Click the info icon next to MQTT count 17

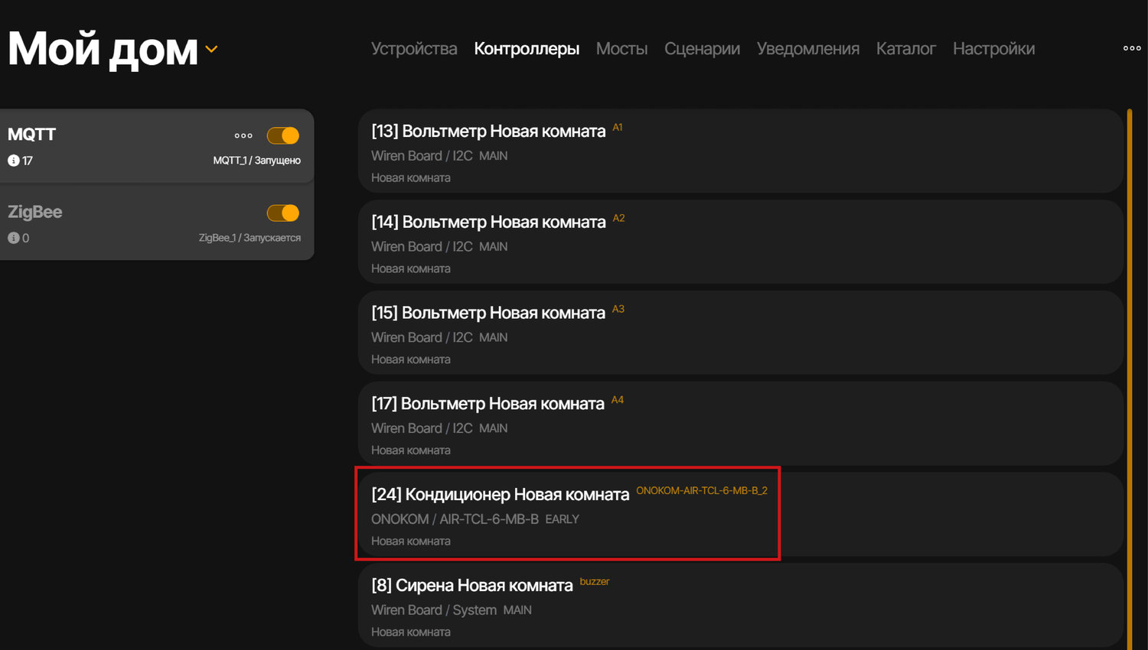click(13, 161)
